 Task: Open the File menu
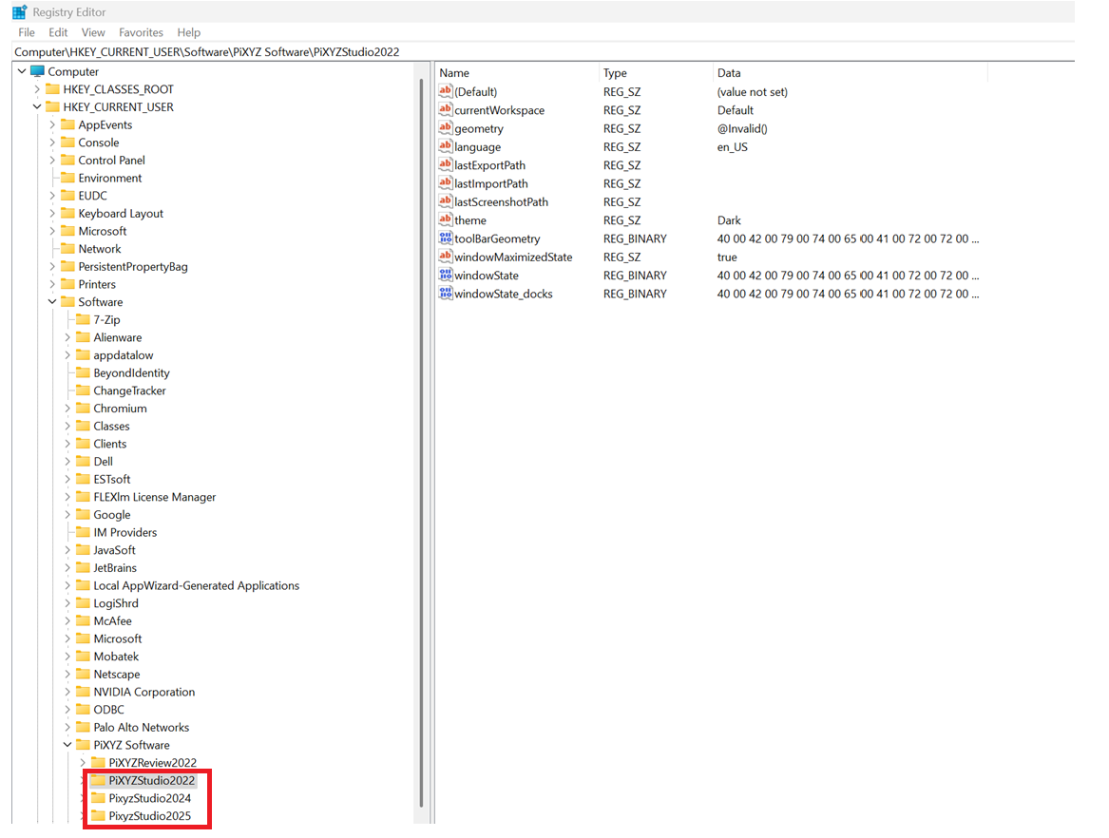(x=27, y=32)
